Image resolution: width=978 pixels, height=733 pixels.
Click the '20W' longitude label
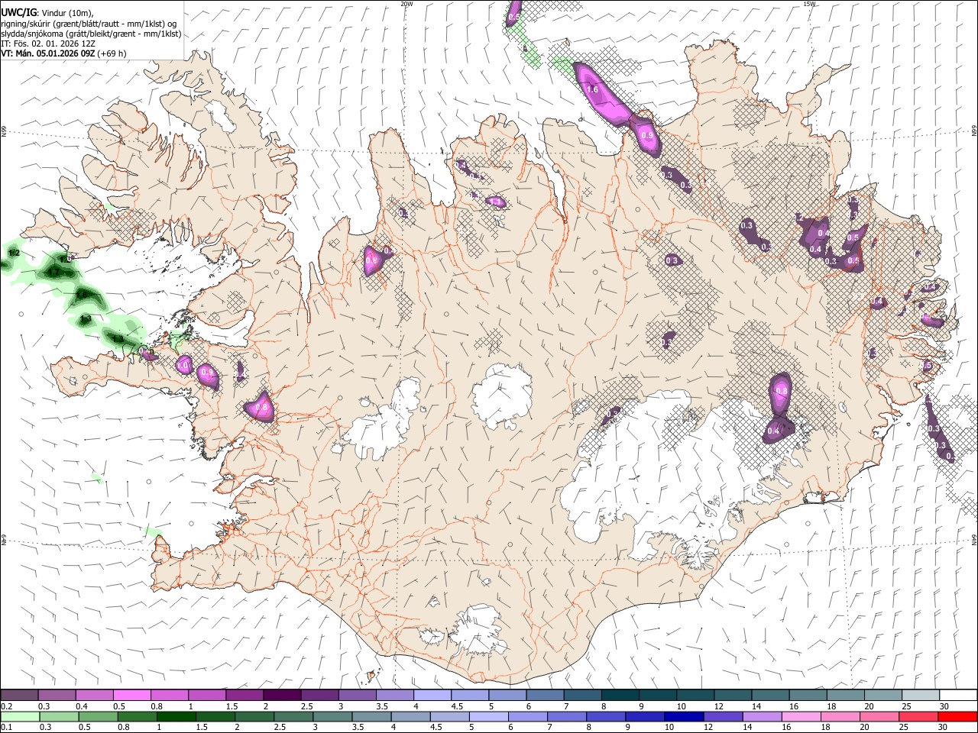[x=406, y=4]
